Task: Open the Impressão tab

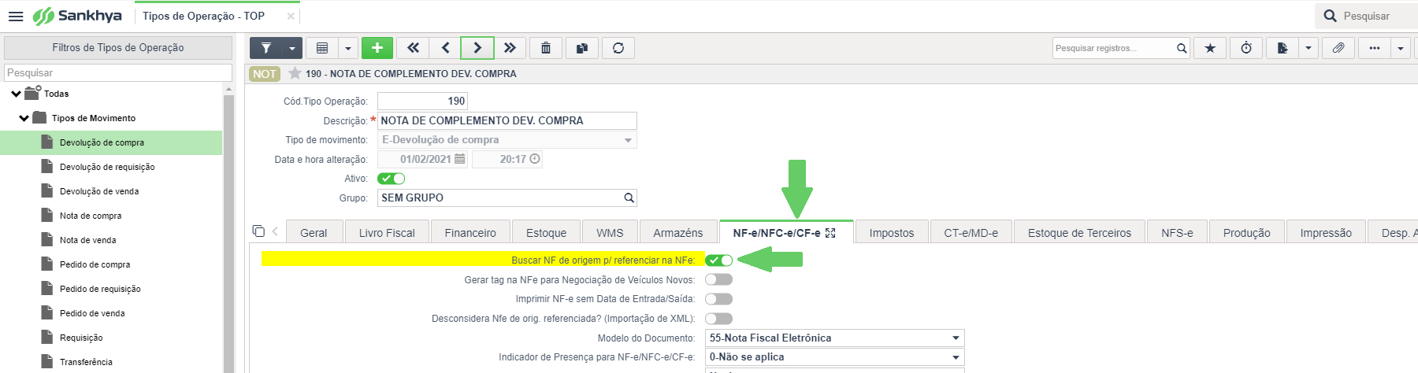Action: click(1326, 232)
